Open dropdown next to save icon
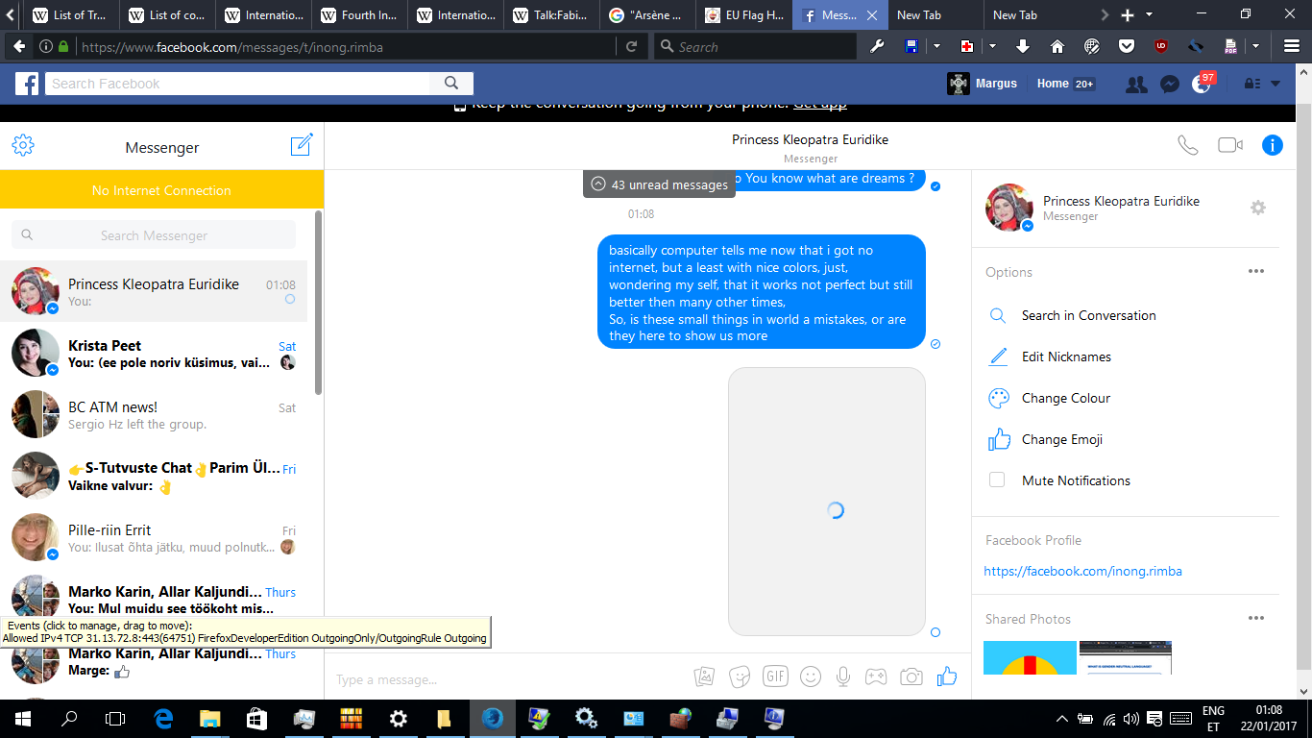This screenshot has width=1312, height=738. 936,46
